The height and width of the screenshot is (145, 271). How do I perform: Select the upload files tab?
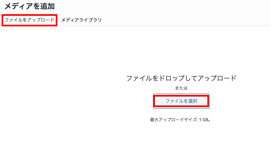click(29, 20)
